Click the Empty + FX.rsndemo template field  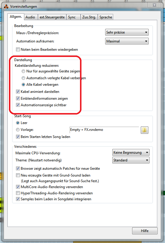pos(105,130)
